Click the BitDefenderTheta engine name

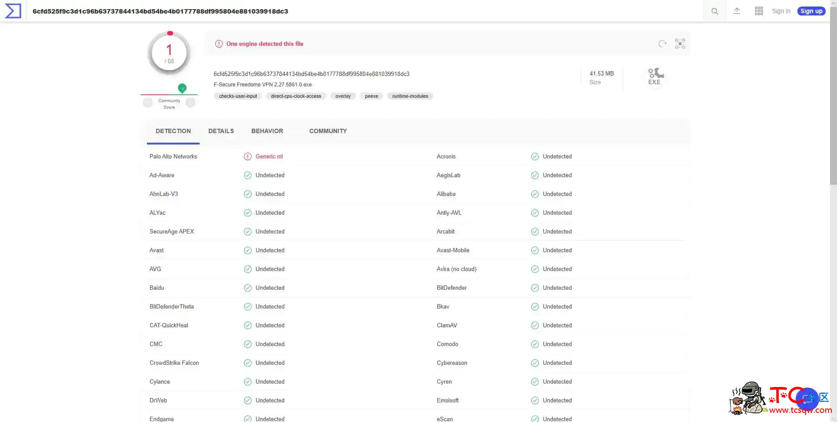pos(172,307)
